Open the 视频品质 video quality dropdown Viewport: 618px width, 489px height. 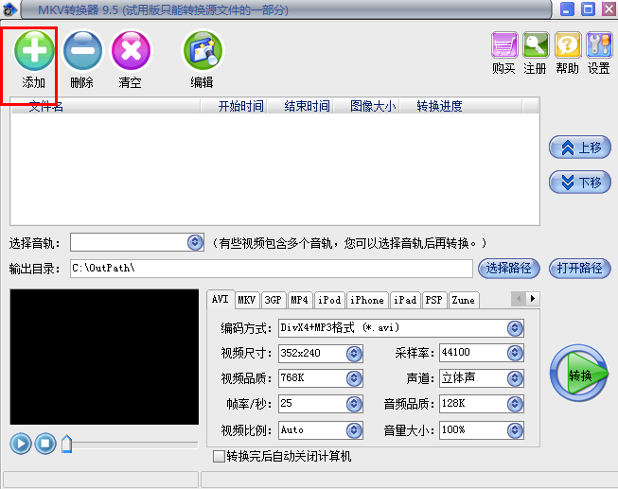click(354, 378)
